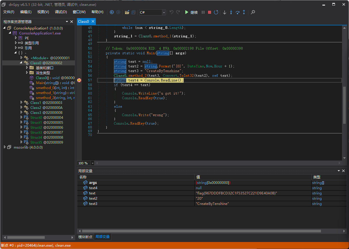Expand the PE node
This screenshot has width=349, height=249.
[15, 38]
